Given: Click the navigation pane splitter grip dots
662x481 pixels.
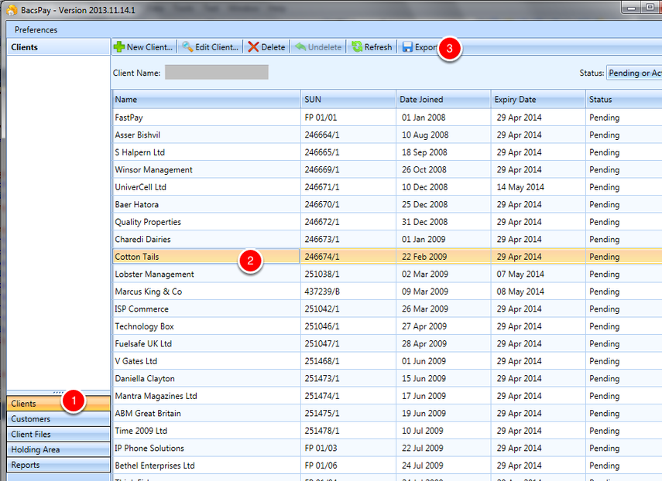Looking at the screenshot, I should pyautogui.click(x=58, y=393).
